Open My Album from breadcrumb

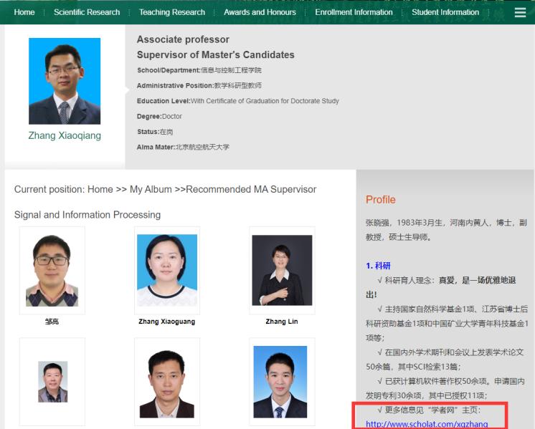pyautogui.click(x=151, y=189)
